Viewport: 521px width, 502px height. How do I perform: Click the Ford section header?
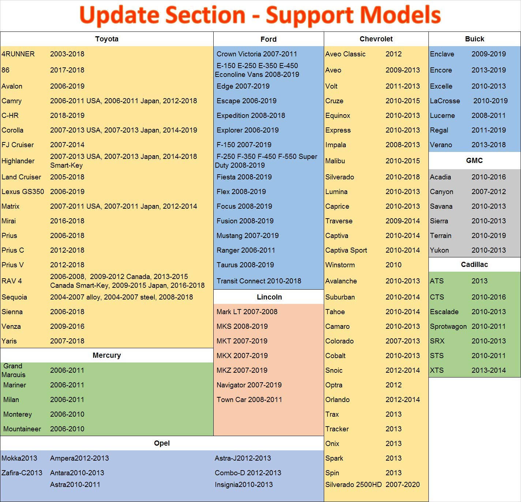(x=269, y=39)
